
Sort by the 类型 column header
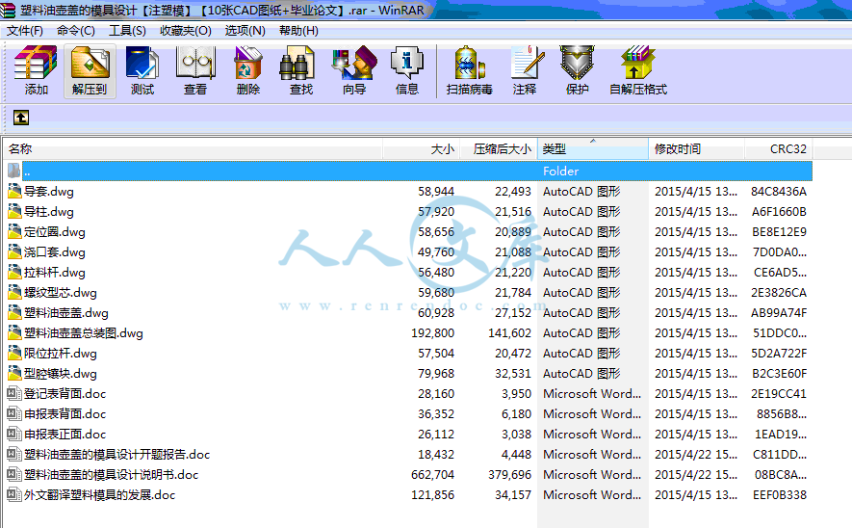593,149
